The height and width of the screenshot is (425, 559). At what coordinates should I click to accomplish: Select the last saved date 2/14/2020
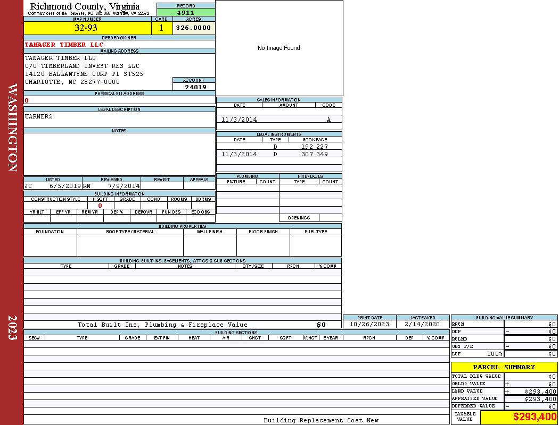coord(422,324)
